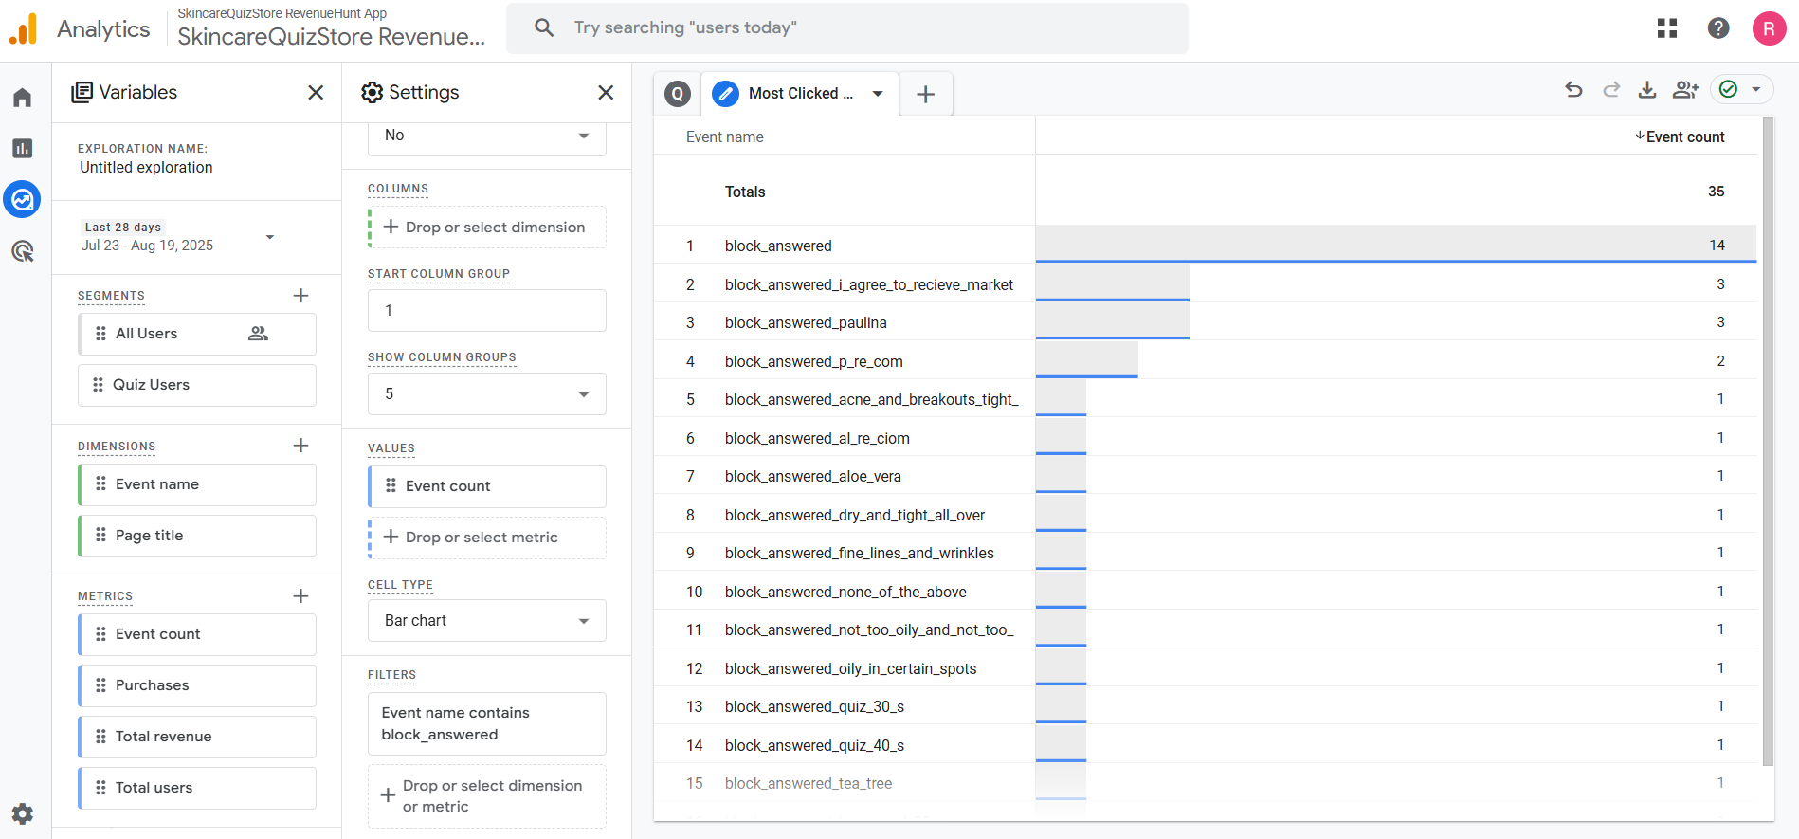The height and width of the screenshot is (839, 1799).
Task: Edit the Untitled exploration name
Action: pyautogui.click(x=146, y=168)
